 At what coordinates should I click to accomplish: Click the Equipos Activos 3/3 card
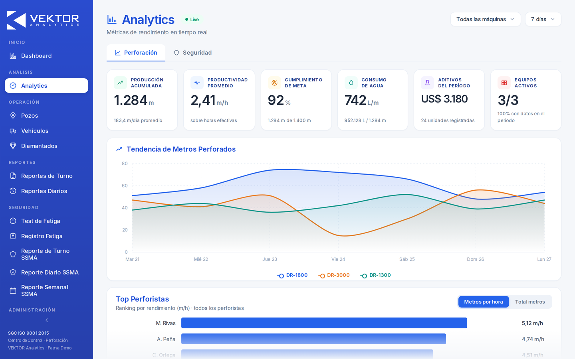coord(526,100)
